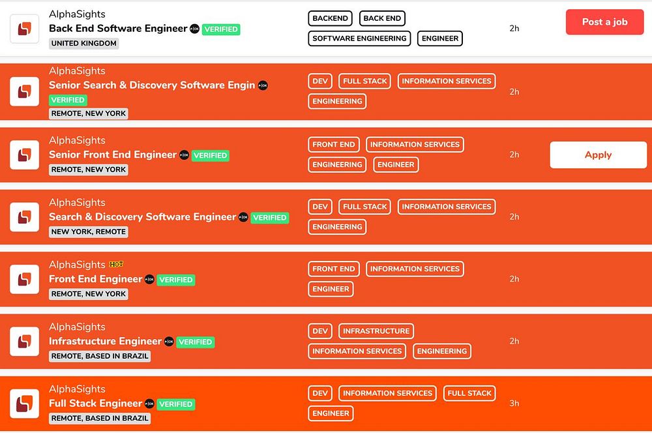Click AlphaSights logo for Front End Engineer

25,279
